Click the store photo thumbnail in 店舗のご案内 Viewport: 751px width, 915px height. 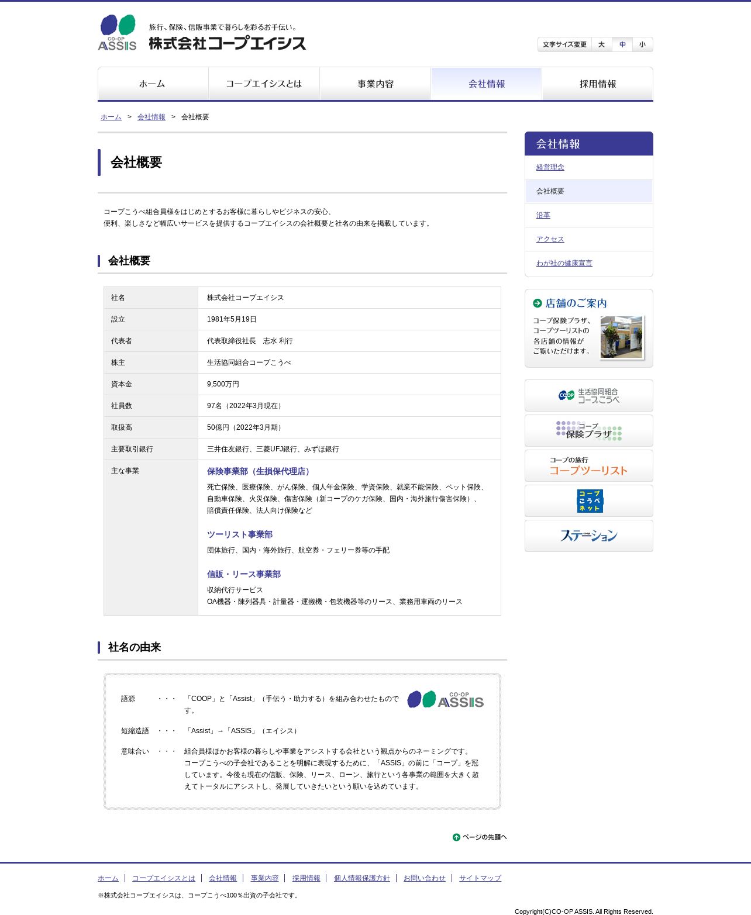click(622, 337)
